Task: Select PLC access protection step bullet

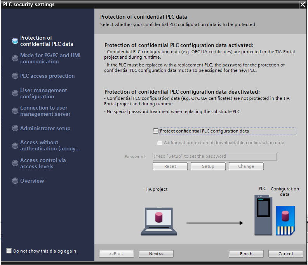Action: pos(15,76)
